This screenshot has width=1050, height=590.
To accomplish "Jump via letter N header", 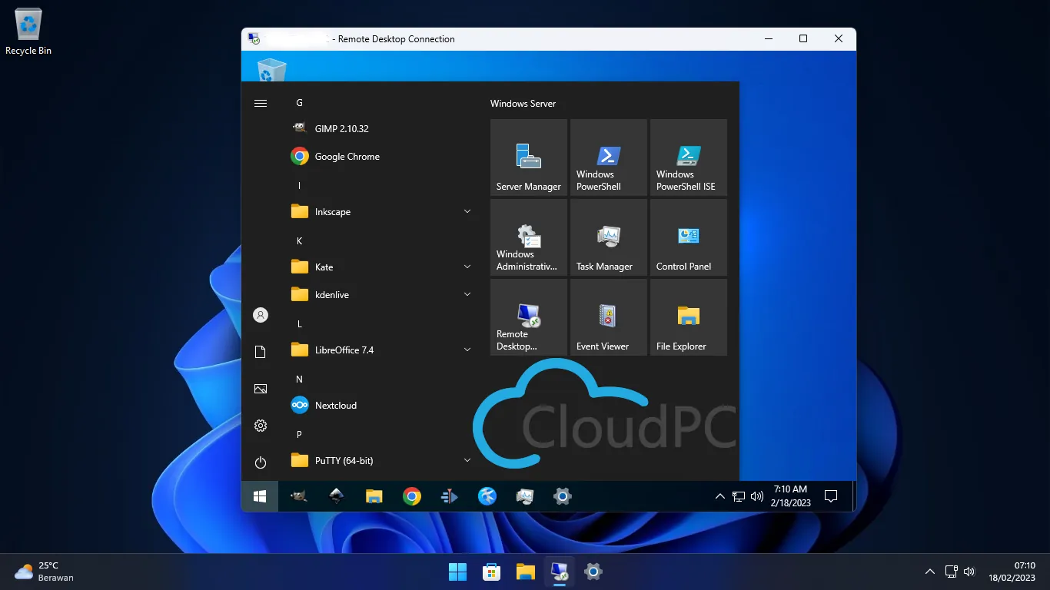I will click(299, 380).
